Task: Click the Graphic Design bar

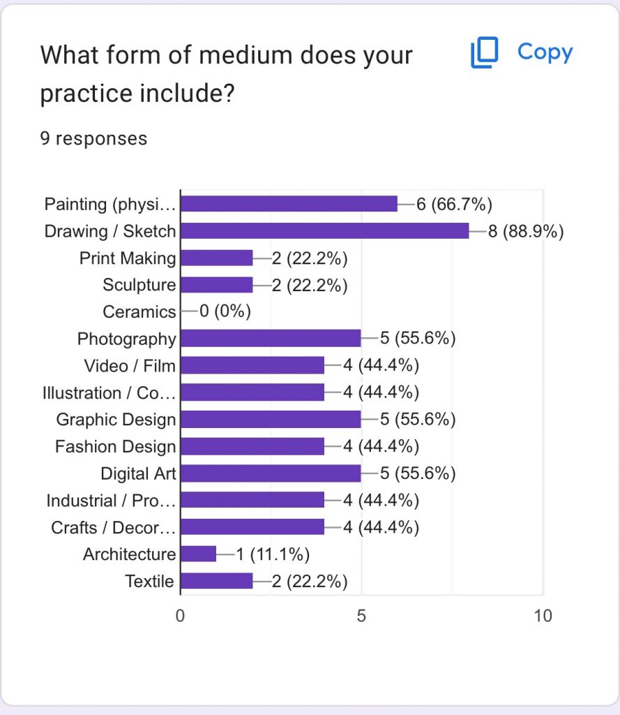Action: 271,419
